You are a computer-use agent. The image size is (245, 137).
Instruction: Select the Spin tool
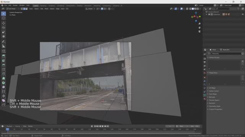[x=3, y=83]
